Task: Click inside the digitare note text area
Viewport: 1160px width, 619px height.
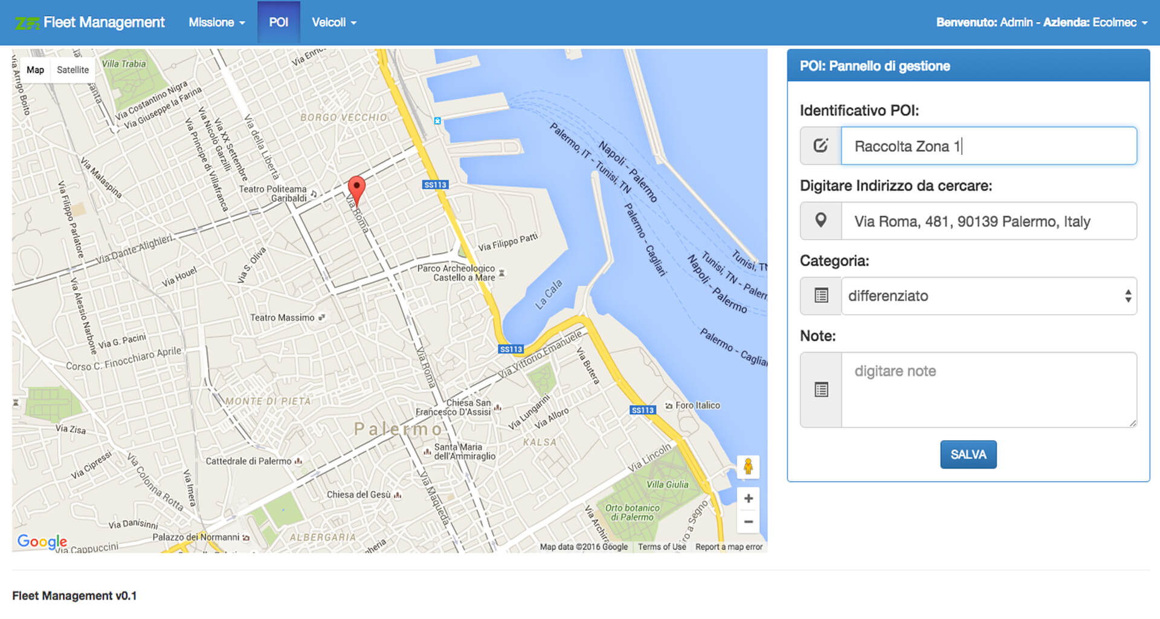Action: pyautogui.click(x=988, y=389)
